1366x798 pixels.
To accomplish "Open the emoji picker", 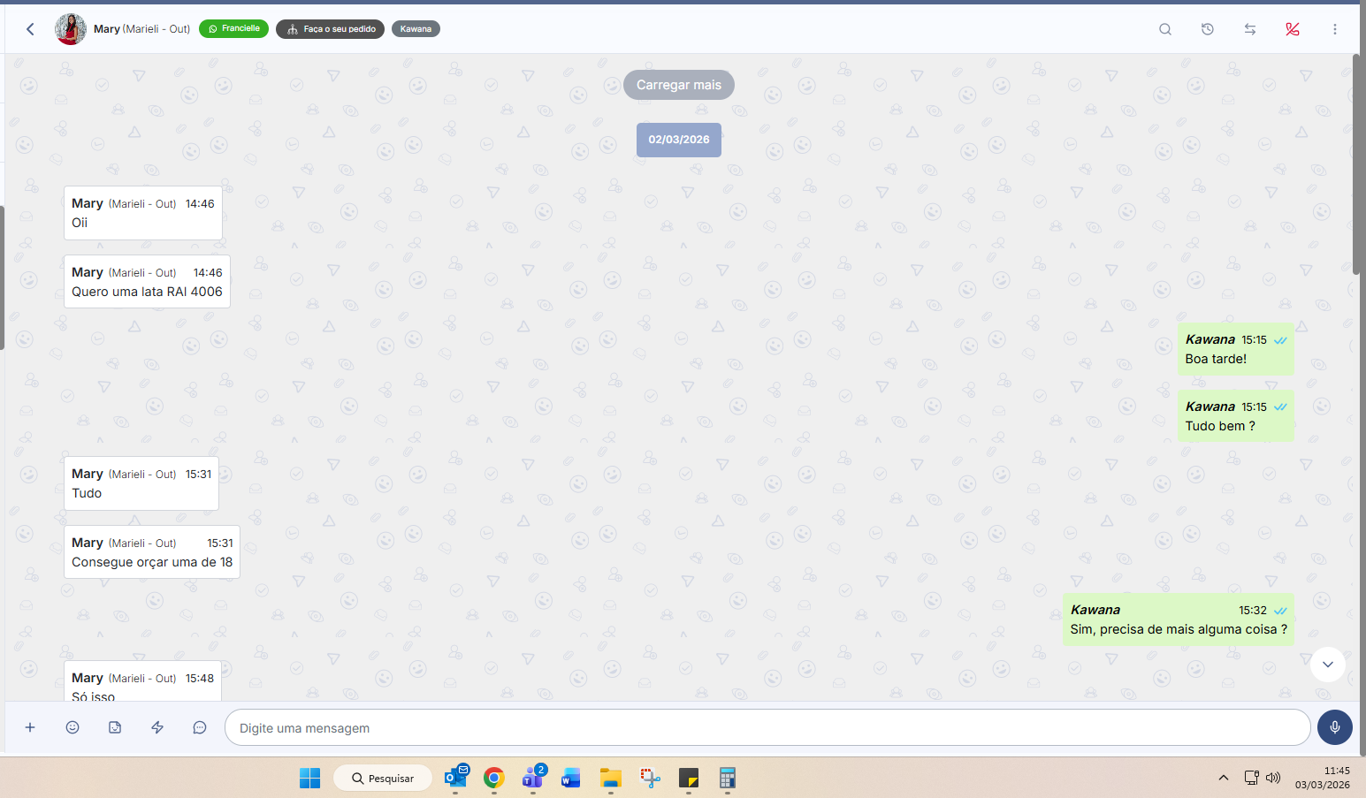I will point(72,727).
